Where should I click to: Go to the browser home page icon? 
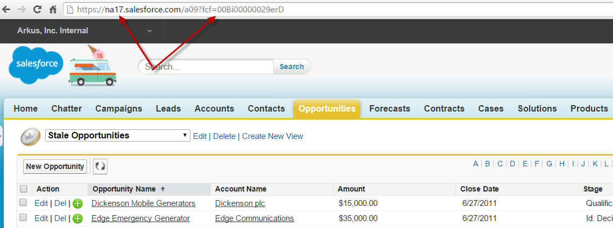(53, 10)
